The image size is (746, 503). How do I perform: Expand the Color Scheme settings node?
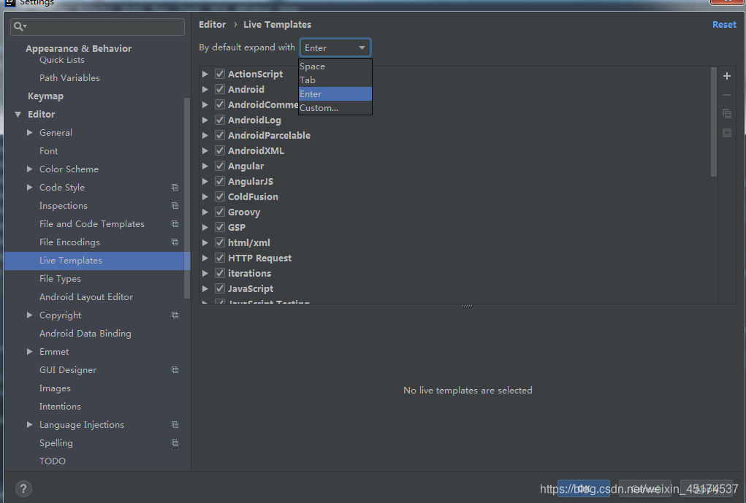pos(29,169)
